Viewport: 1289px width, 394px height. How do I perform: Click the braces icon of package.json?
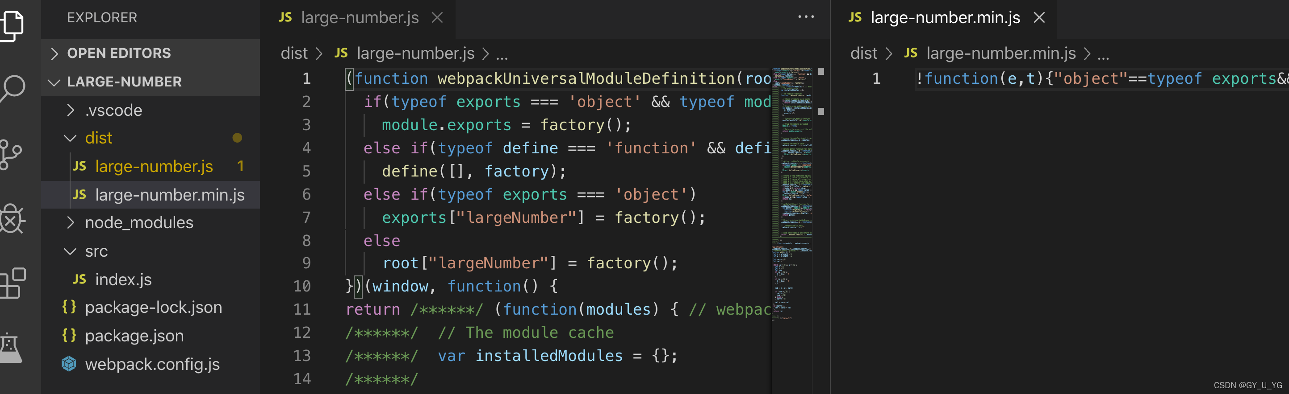pos(69,335)
